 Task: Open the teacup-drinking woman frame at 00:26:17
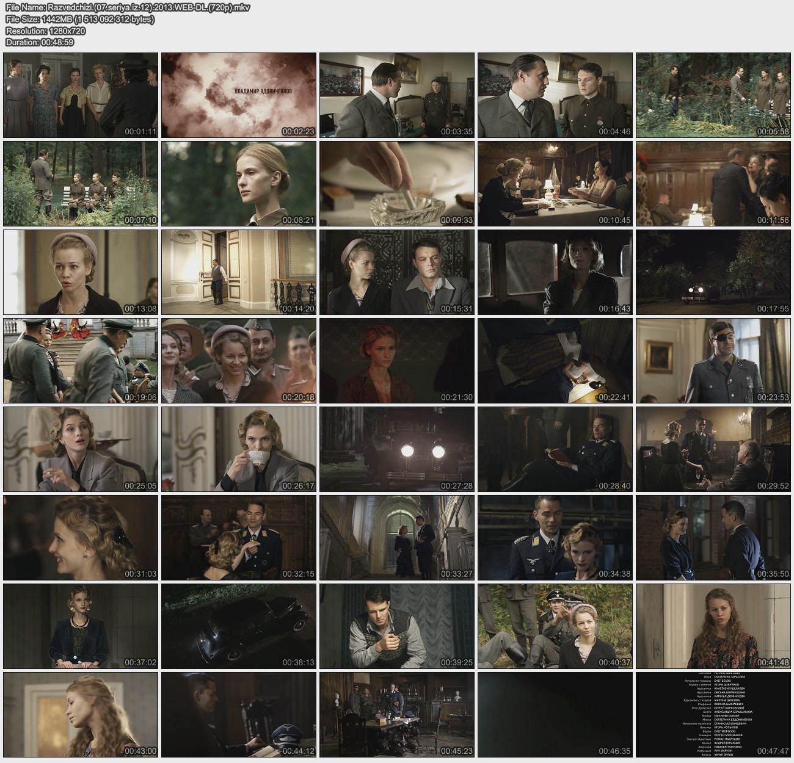(239, 449)
